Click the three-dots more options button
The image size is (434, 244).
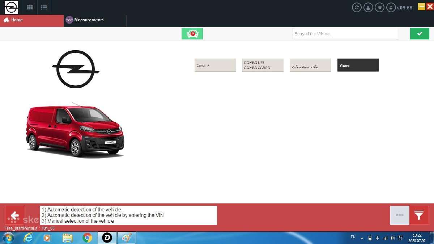point(400,215)
